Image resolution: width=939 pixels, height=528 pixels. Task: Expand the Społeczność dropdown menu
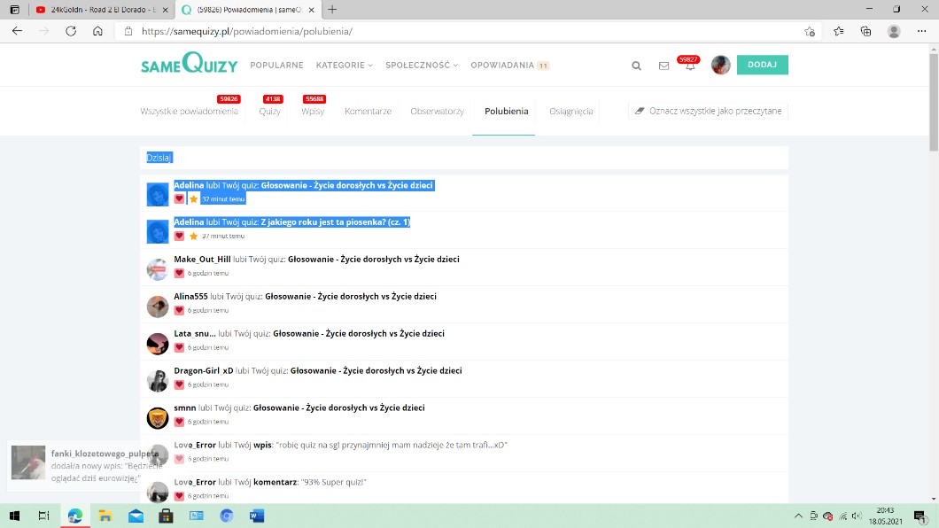[421, 66]
